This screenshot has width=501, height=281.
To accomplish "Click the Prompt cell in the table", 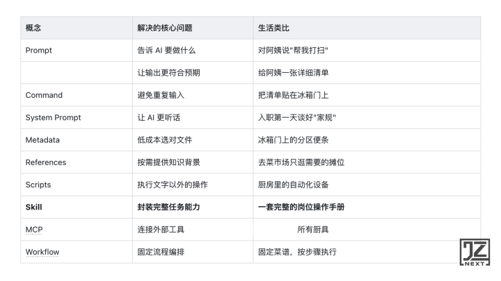I will click(x=39, y=51).
